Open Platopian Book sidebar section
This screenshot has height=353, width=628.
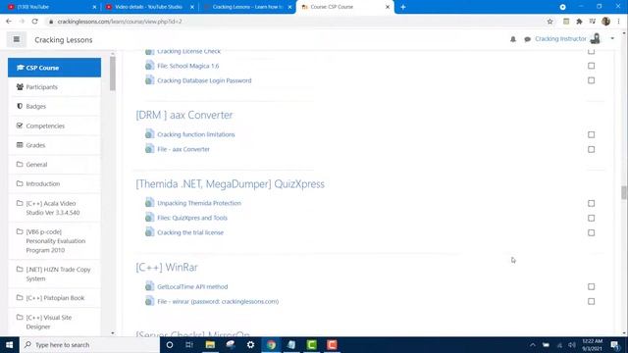55,298
